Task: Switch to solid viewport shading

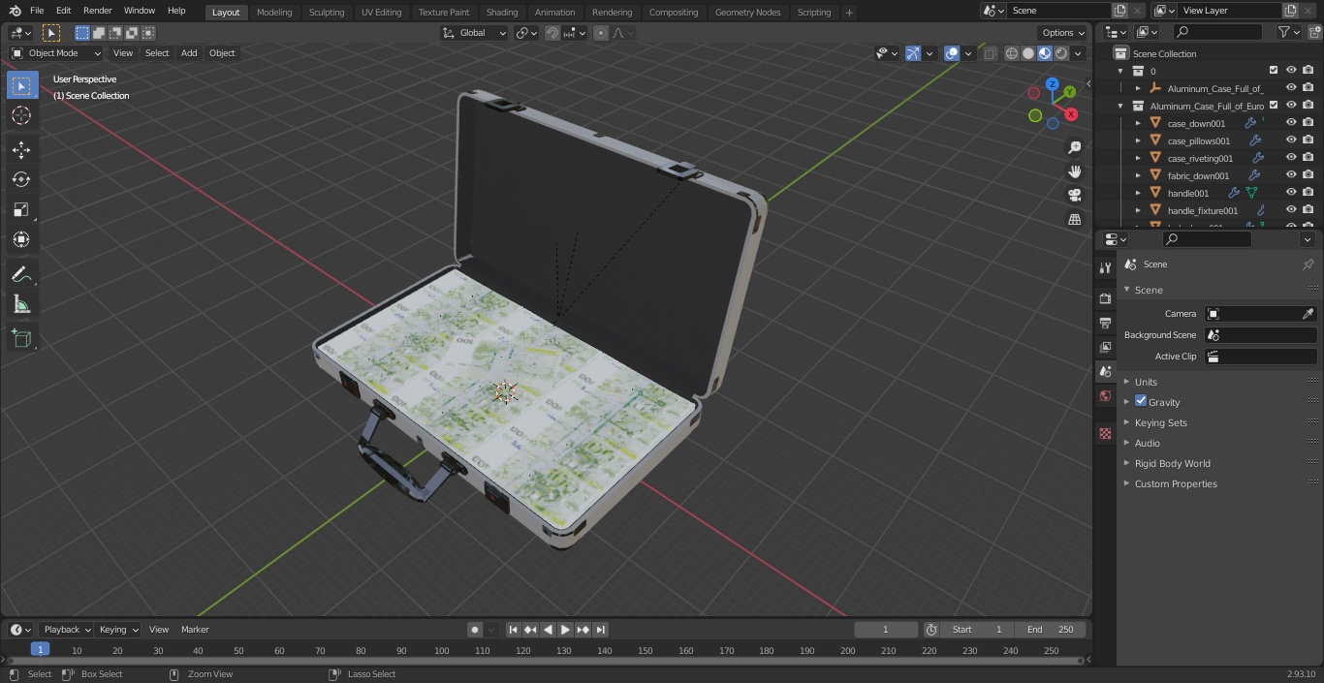Action: [x=1028, y=53]
